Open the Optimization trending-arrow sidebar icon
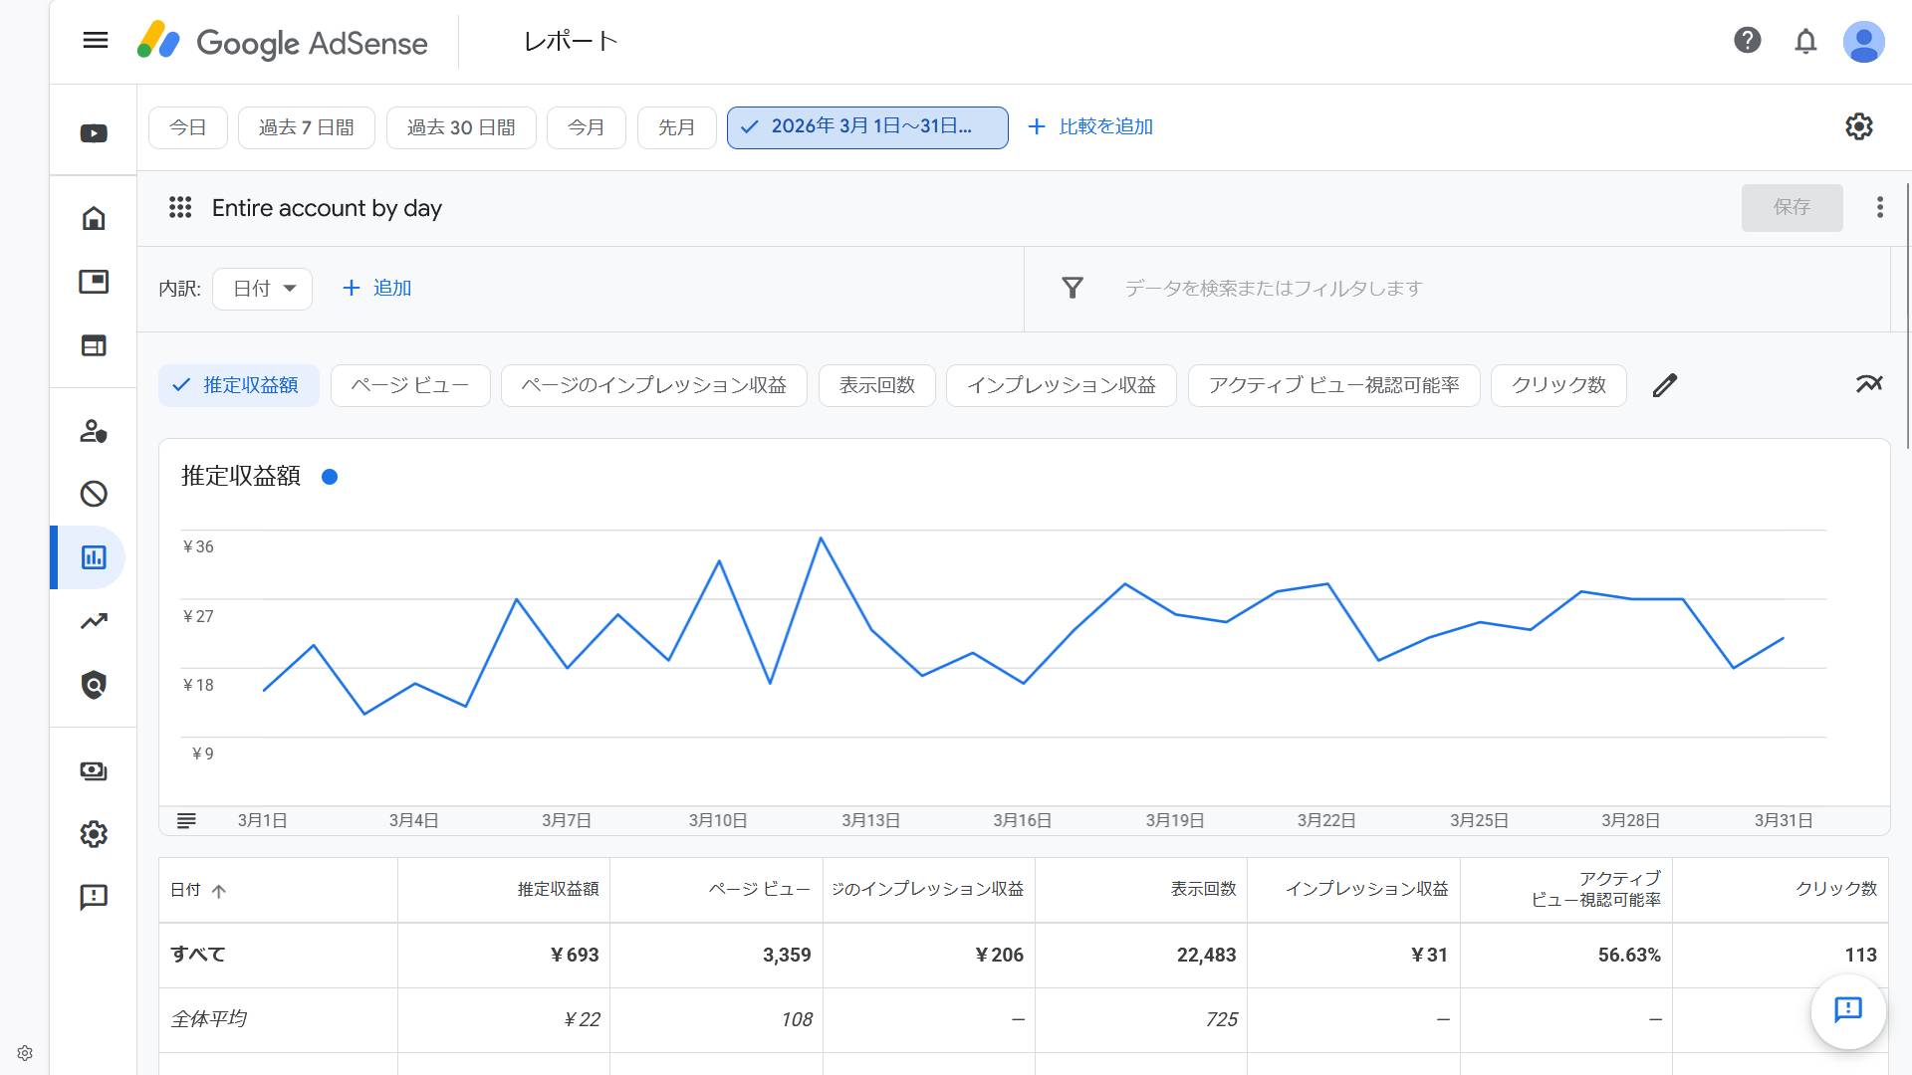Image resolution: width=1912 pixels, height=1075 pixels. pyautogui.click(x=93, y=620)
